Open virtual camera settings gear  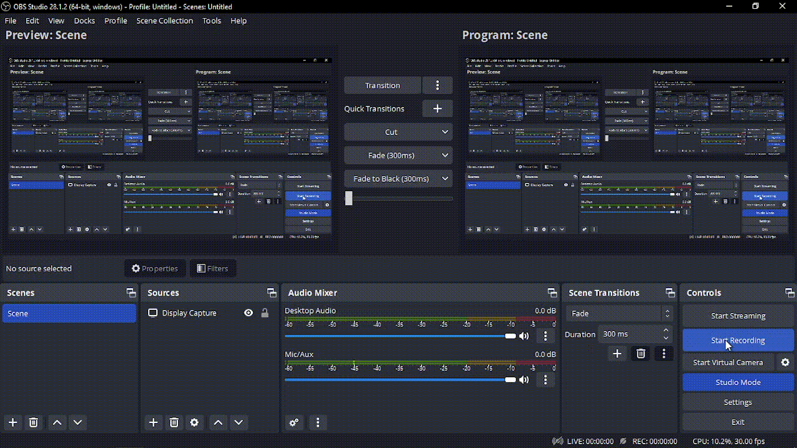pos(785,362)
